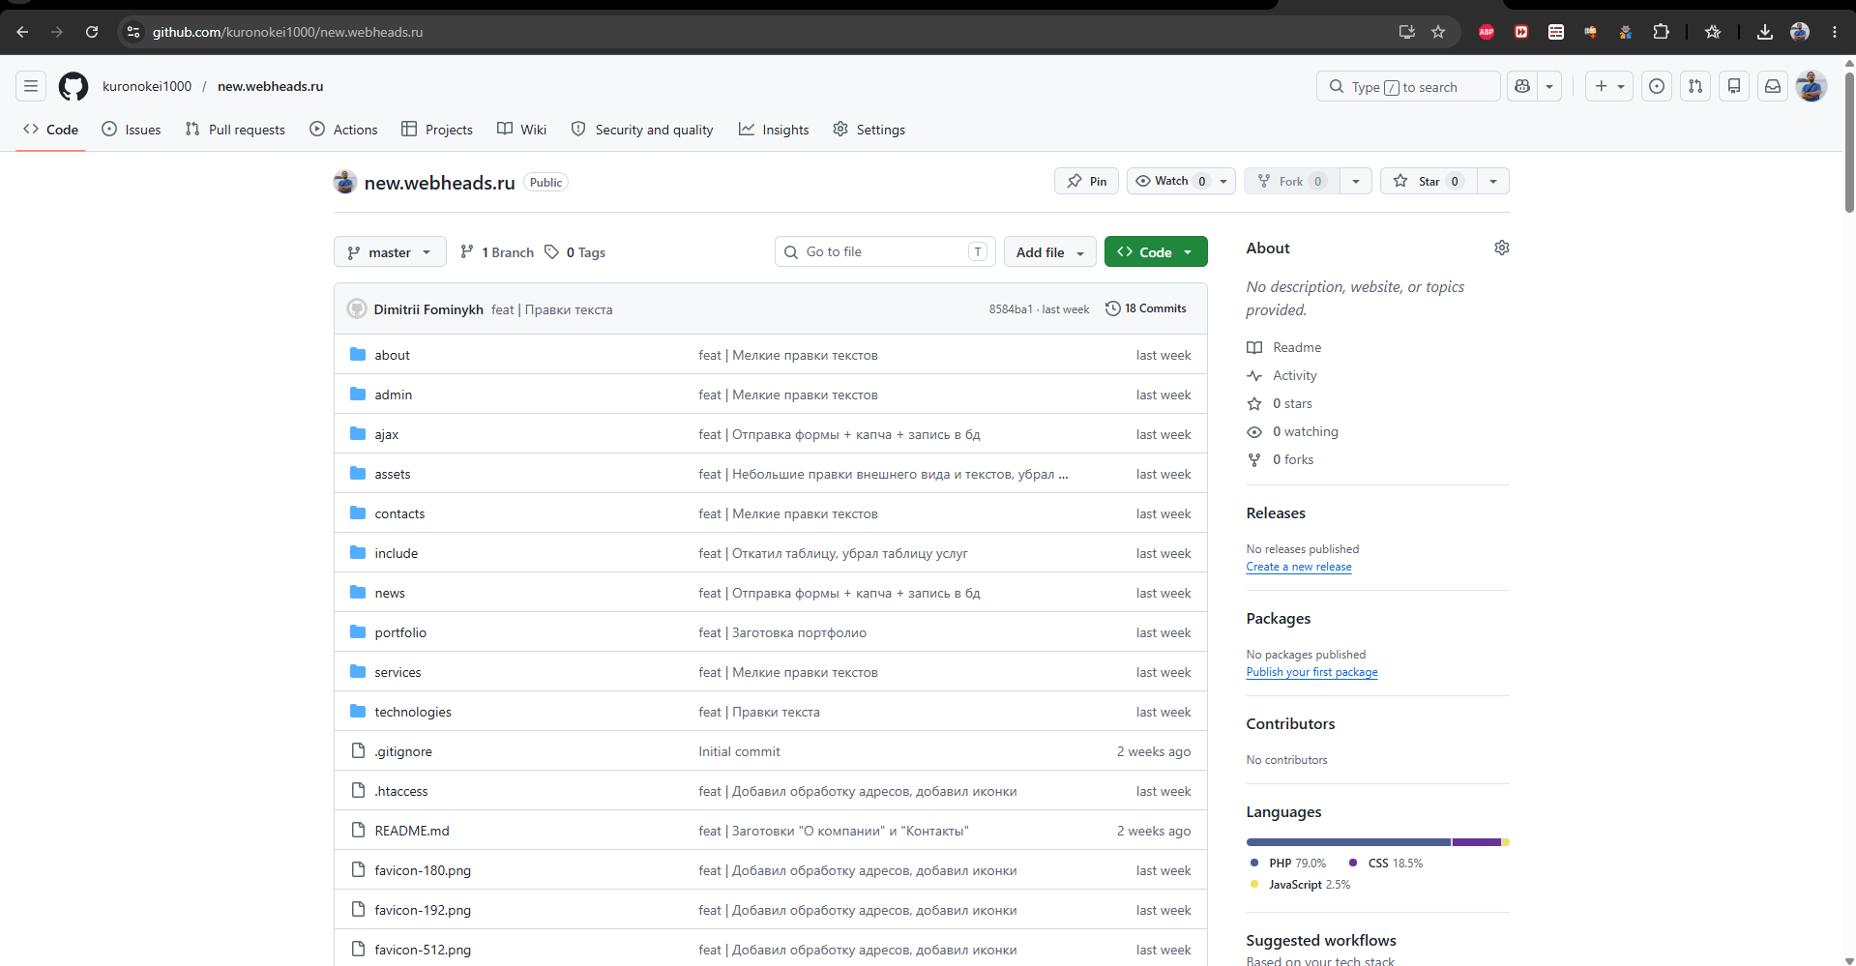The width and height of the screenshot is (1856, 966).
Task: Expand the Fork options caret
Action: tap(1356, 181)
